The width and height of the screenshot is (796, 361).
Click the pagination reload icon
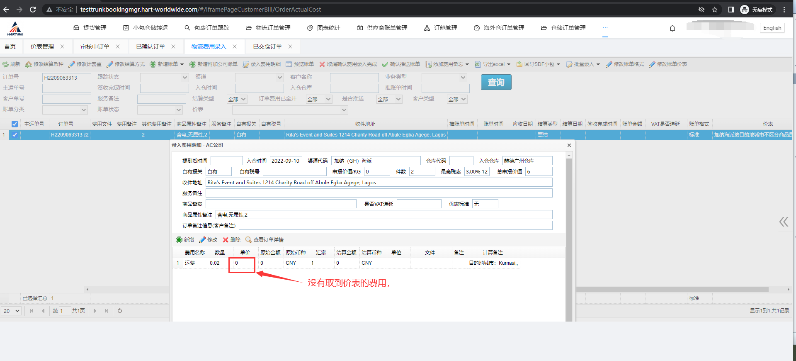[x=120, y=311]
